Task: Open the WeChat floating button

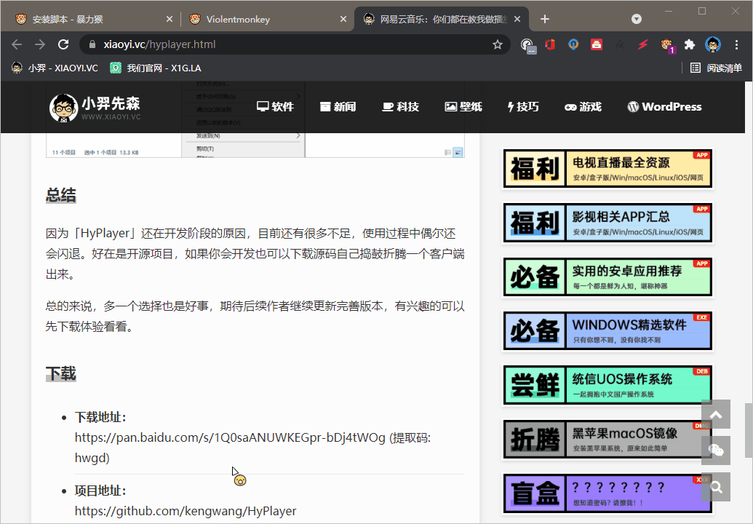Action: point(716,450)
